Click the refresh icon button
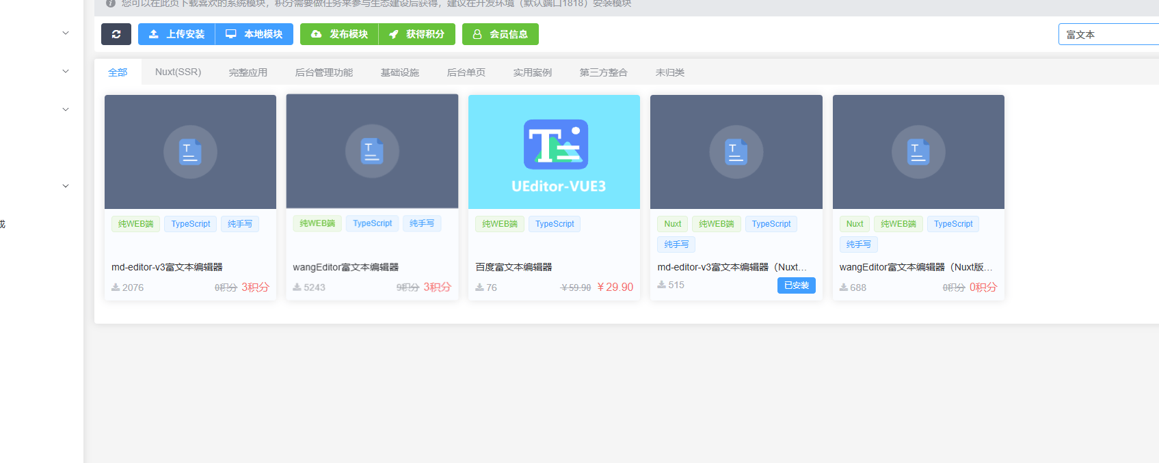Screen dimensions: 1159x463 pyautogui.click(x=116, y=34)
